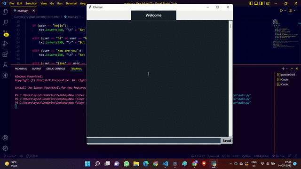This screenshot has width=301, height=169.
Task: Open Windows taskbar search
Action: click(97, 164)
